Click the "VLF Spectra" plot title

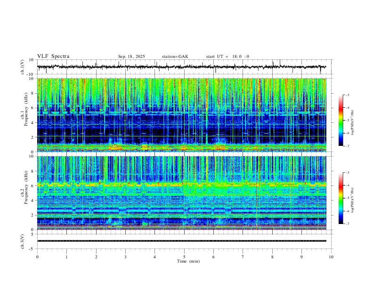pyautogui.click(x=53, y=56)
